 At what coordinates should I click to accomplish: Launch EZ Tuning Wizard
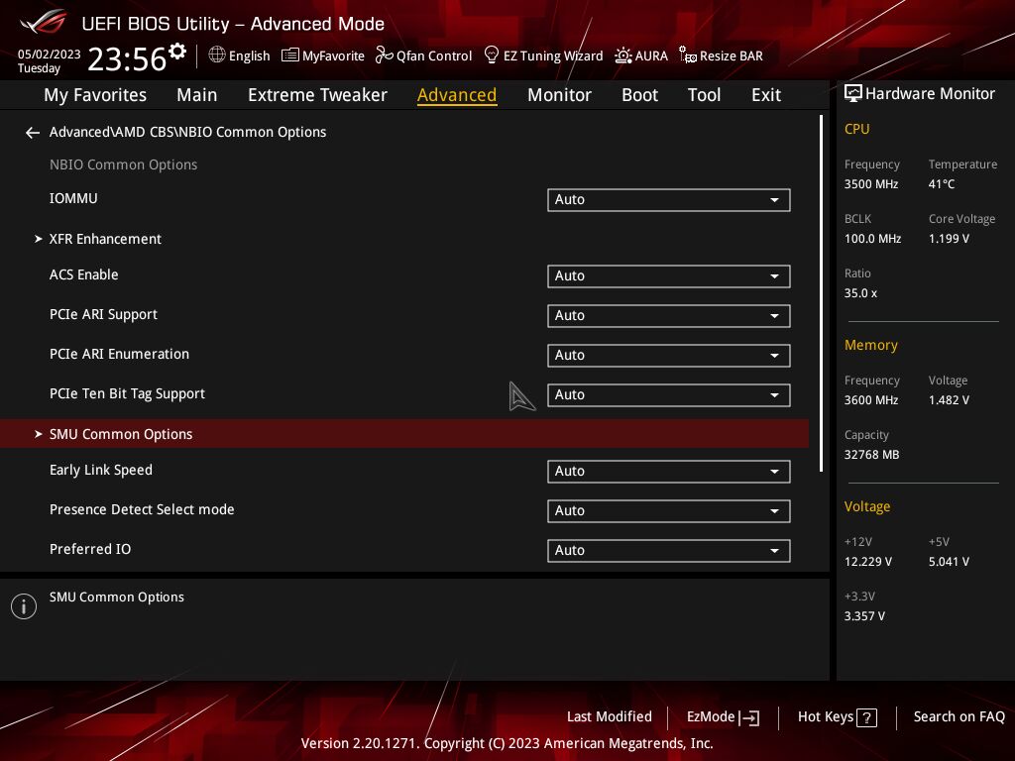click(x=544, y=55)
